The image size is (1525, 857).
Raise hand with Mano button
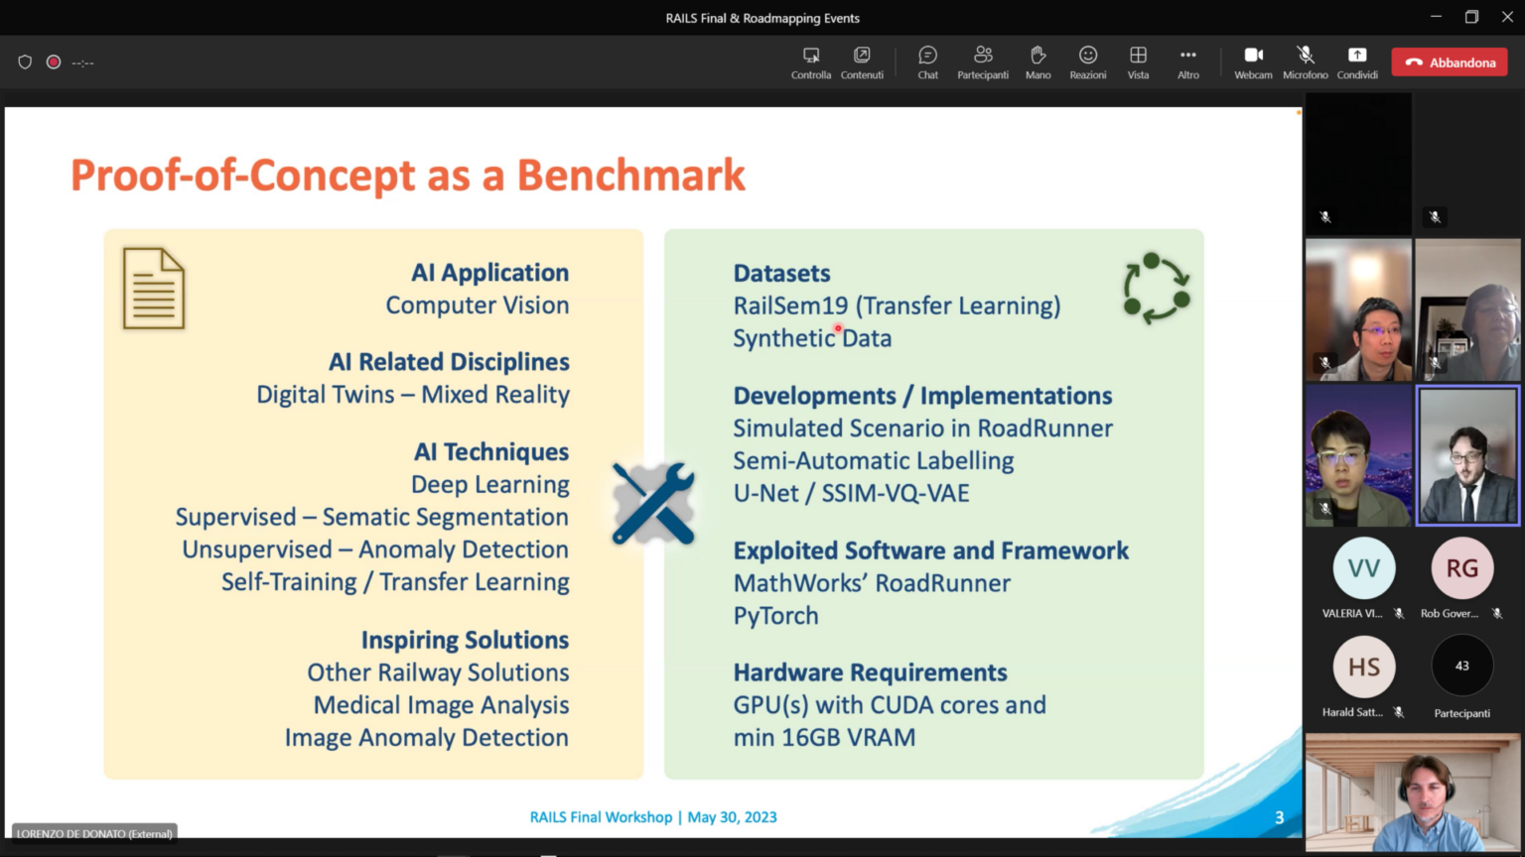[1038, 61]
